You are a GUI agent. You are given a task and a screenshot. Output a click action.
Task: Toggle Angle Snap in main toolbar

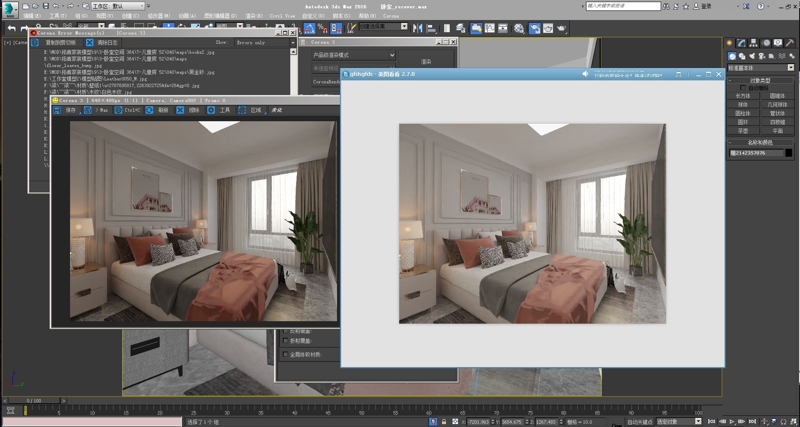point(309,28)
